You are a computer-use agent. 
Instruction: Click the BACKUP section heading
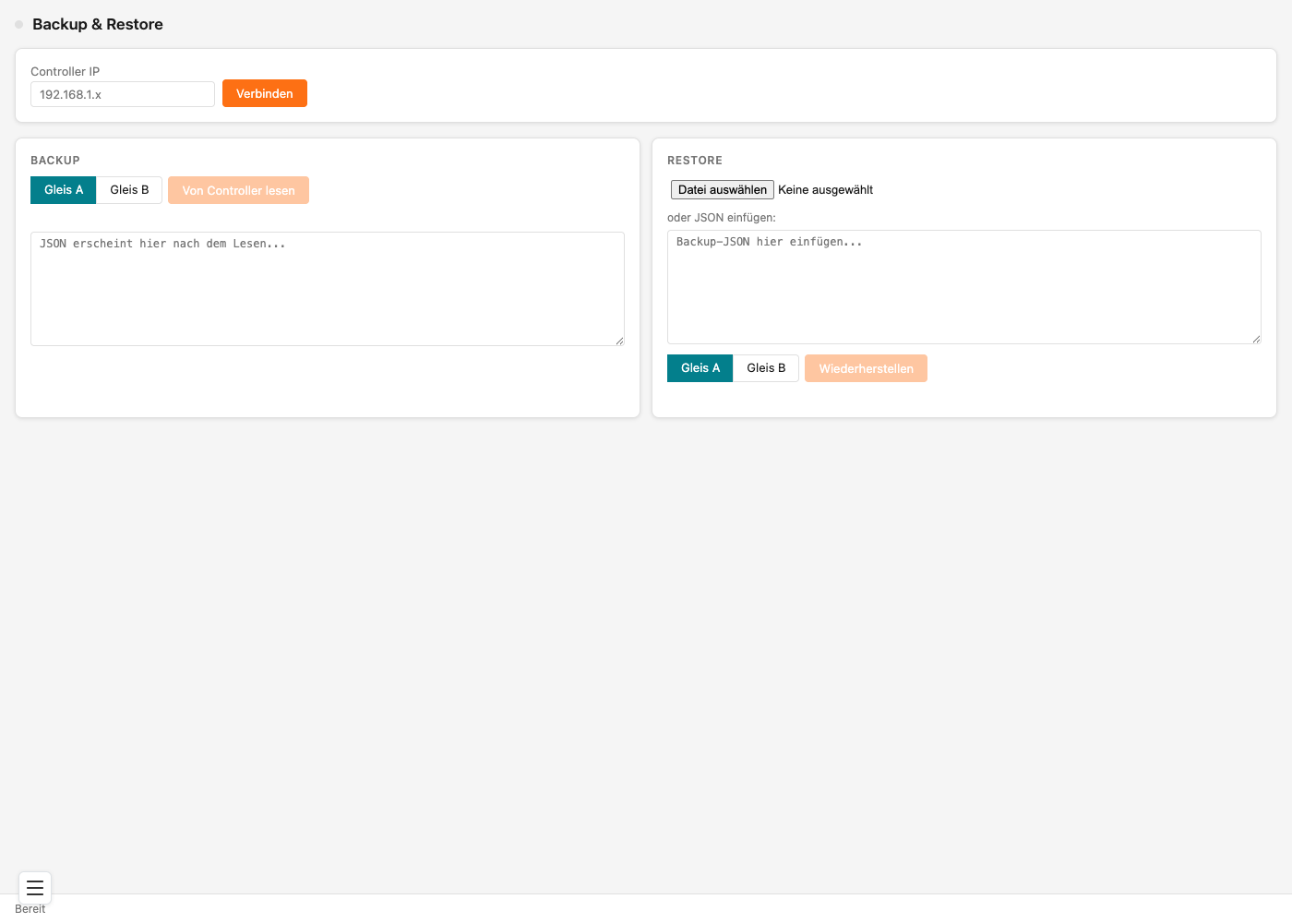click(55, 161)
